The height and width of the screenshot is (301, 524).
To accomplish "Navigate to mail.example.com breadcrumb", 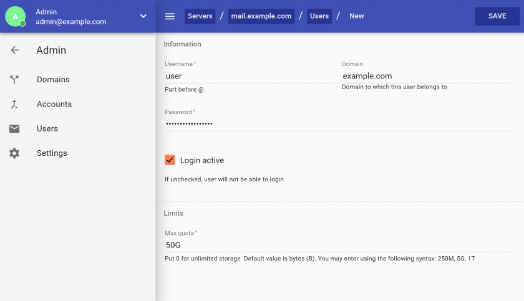I will (x=261, y=16).
